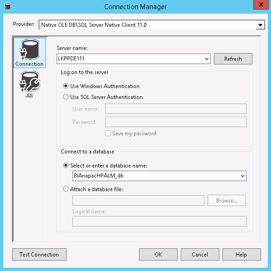
Task: Choose Select or enter a database name
Action: tap(66, 165)
